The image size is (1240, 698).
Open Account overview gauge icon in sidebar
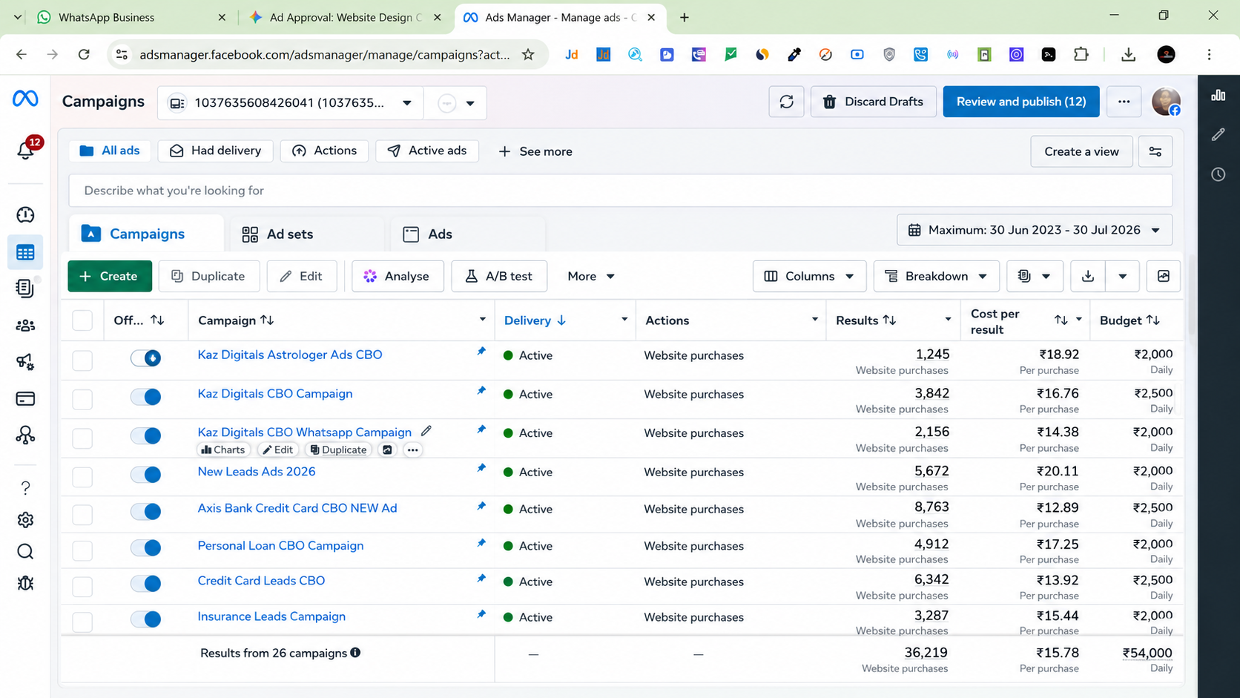25,215
